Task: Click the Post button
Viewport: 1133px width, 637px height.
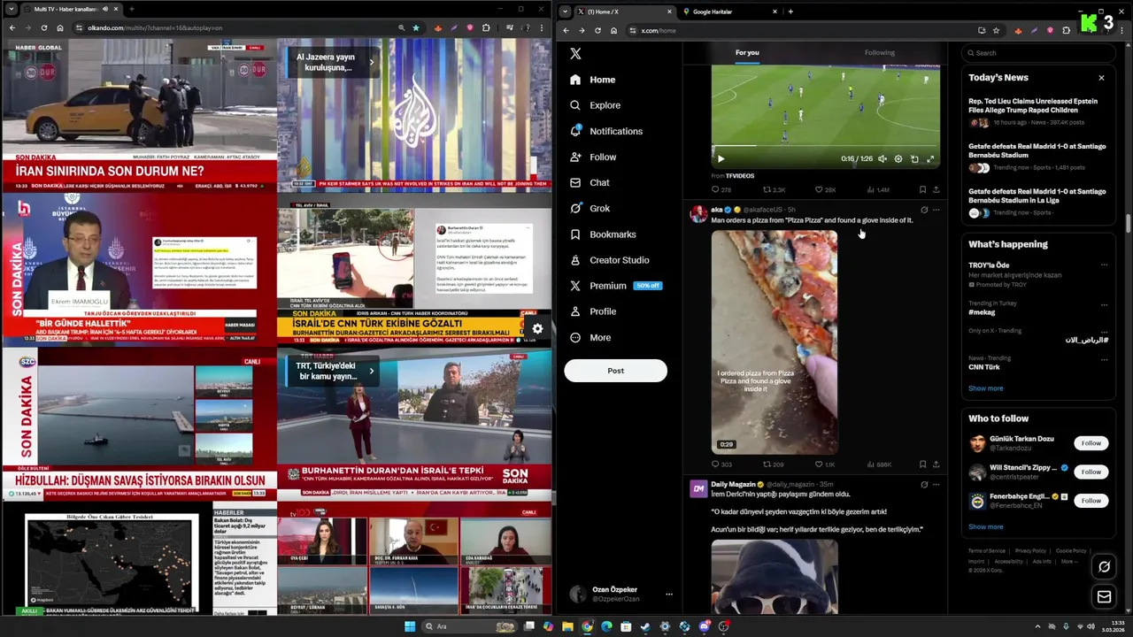Action: coord(615,371)
